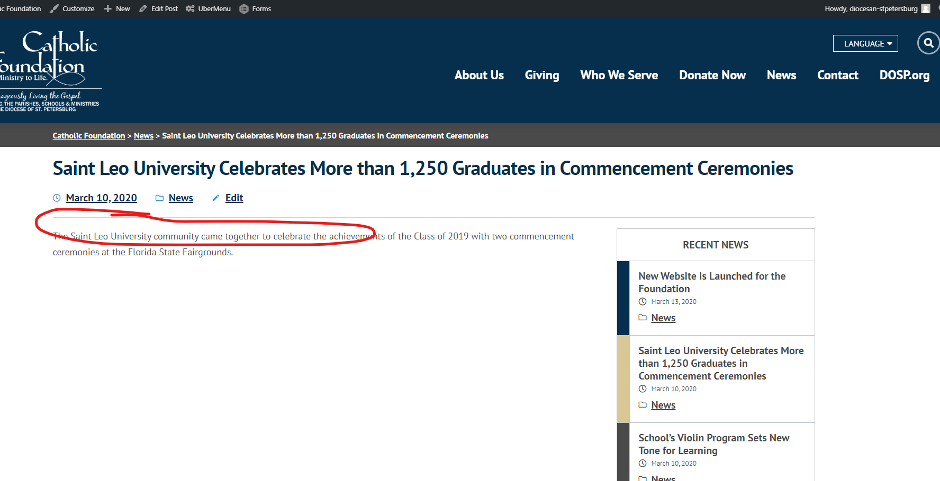Viewport: 940px width, 481px height.
Task: Open the Who We Serve menu
Action: [619, 75]
